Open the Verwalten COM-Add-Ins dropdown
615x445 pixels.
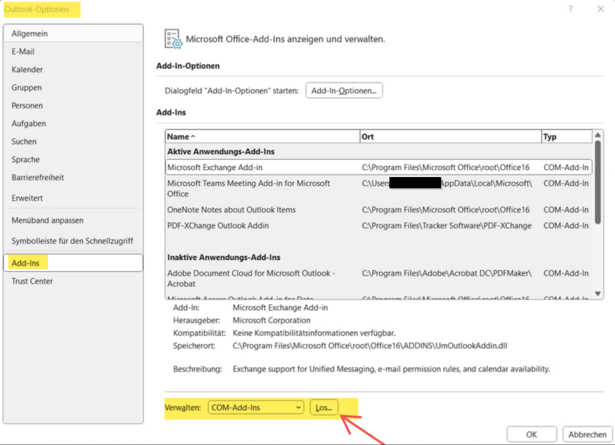click(x=256, y=407)
